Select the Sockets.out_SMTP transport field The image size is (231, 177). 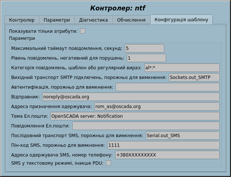pyautogui.click(x=194, y=78)
